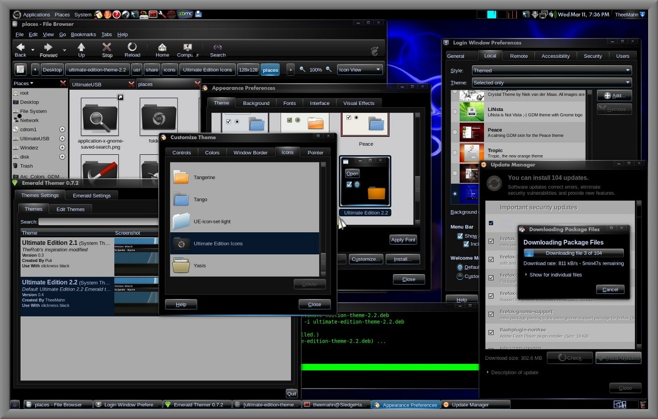Image resolution: width=658 pixels, height=419 pixels.
Task: Click the Emerald theme Search field
Action: [x=99, y=221]
